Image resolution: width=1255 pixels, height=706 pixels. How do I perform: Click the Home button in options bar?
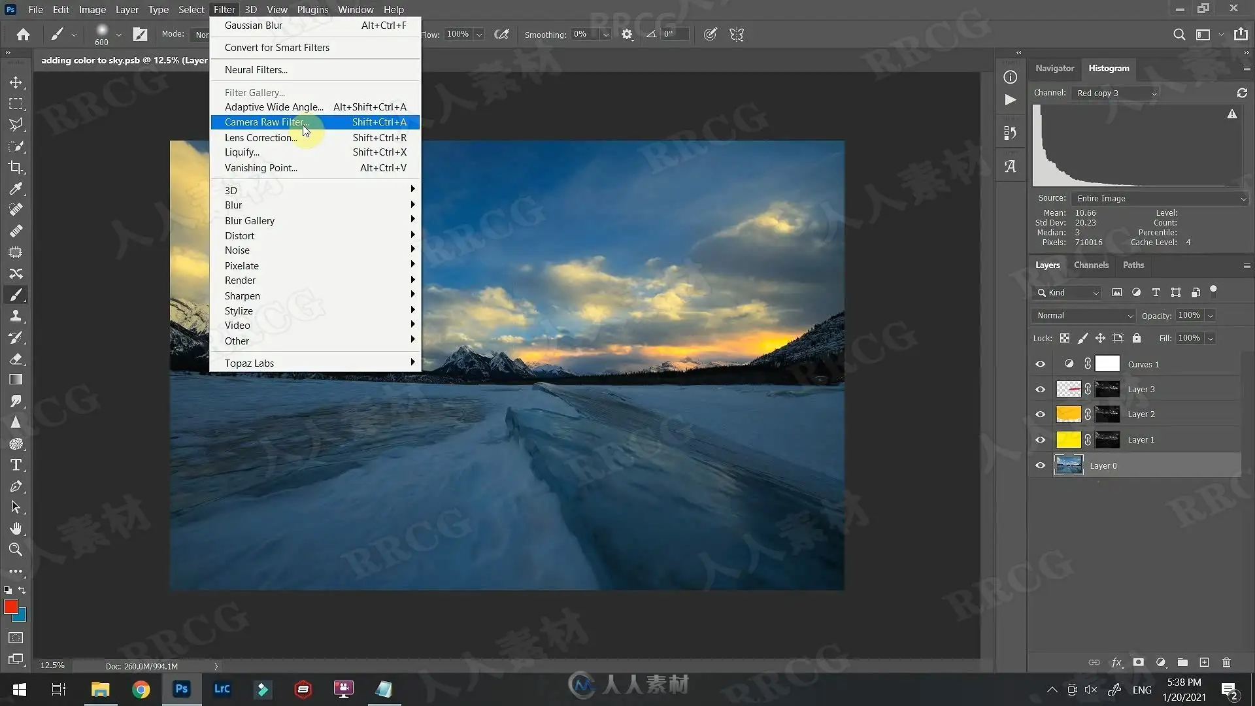click(24, 35)
